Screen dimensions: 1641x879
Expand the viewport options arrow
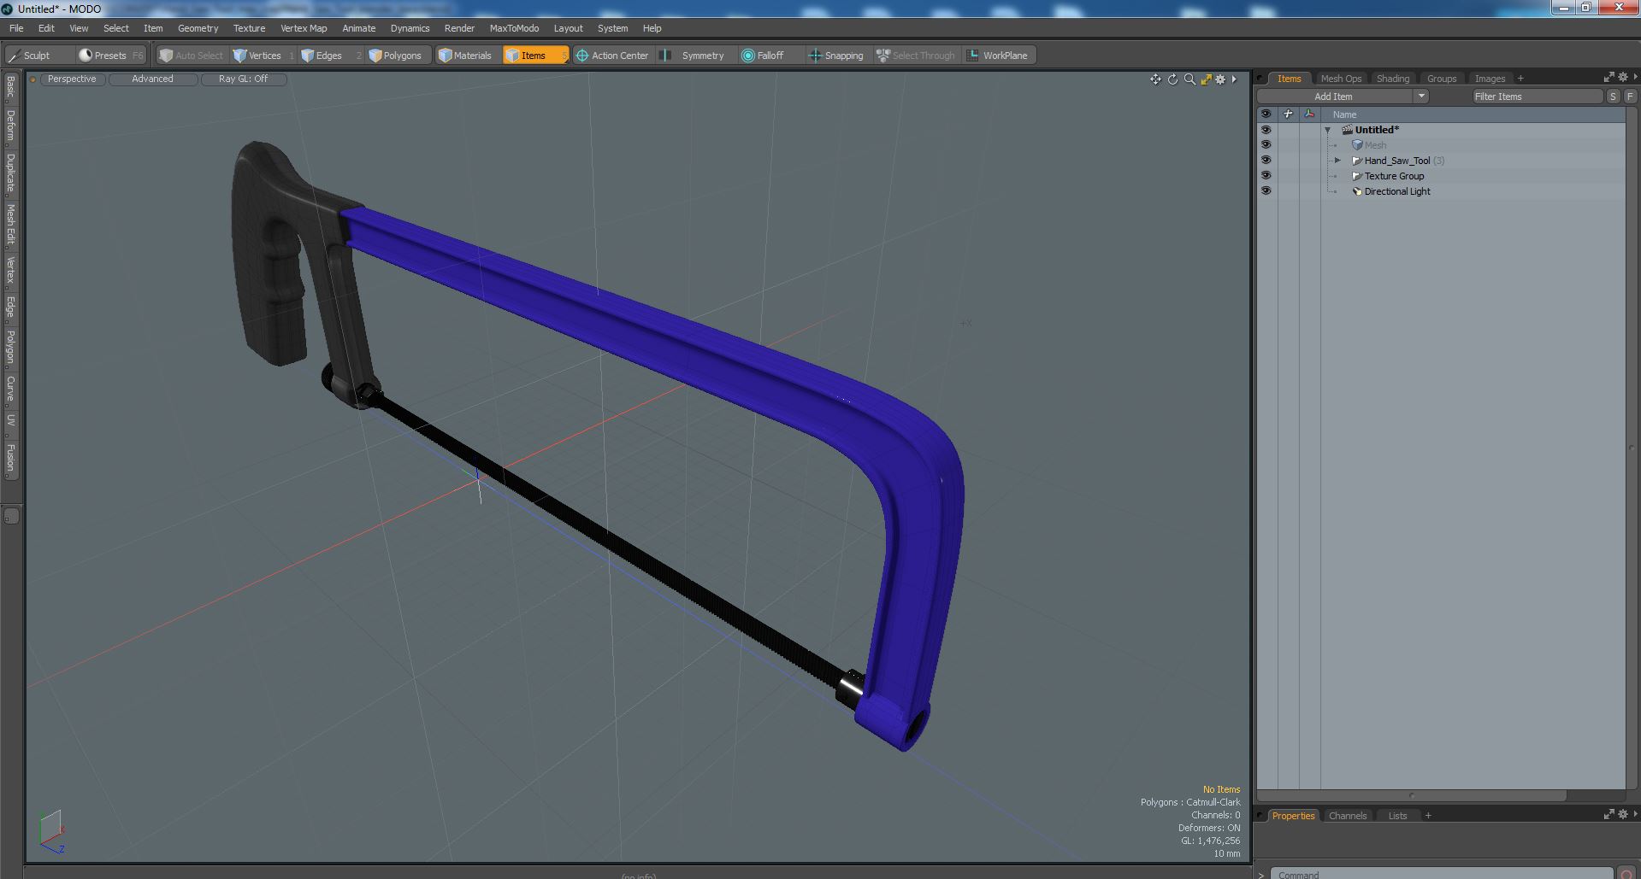pyautogui.click(x=1234, y=79)
